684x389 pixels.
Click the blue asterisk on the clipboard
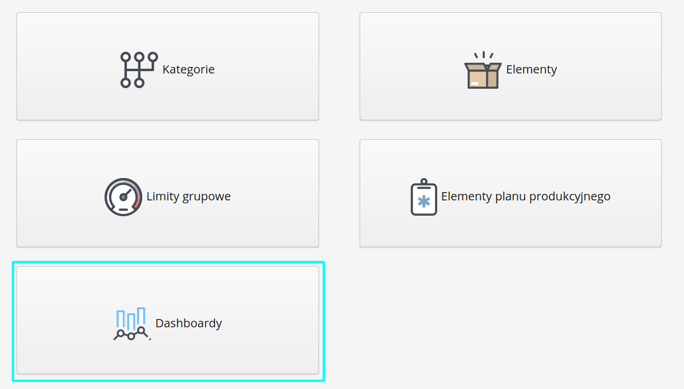[424, 202]
